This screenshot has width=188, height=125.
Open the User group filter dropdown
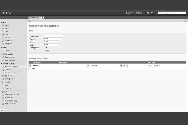45,48
